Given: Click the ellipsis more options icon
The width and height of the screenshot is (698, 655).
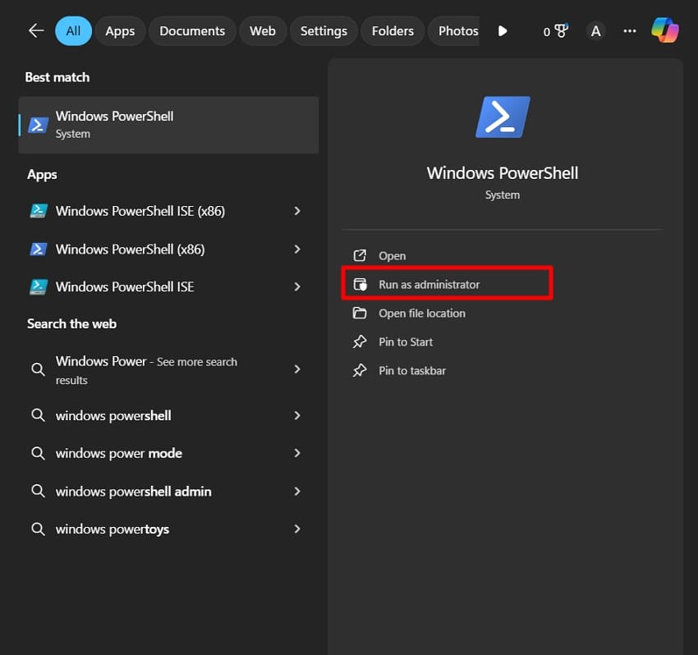Looking at the screenshot, I should (x=629, y=30).
